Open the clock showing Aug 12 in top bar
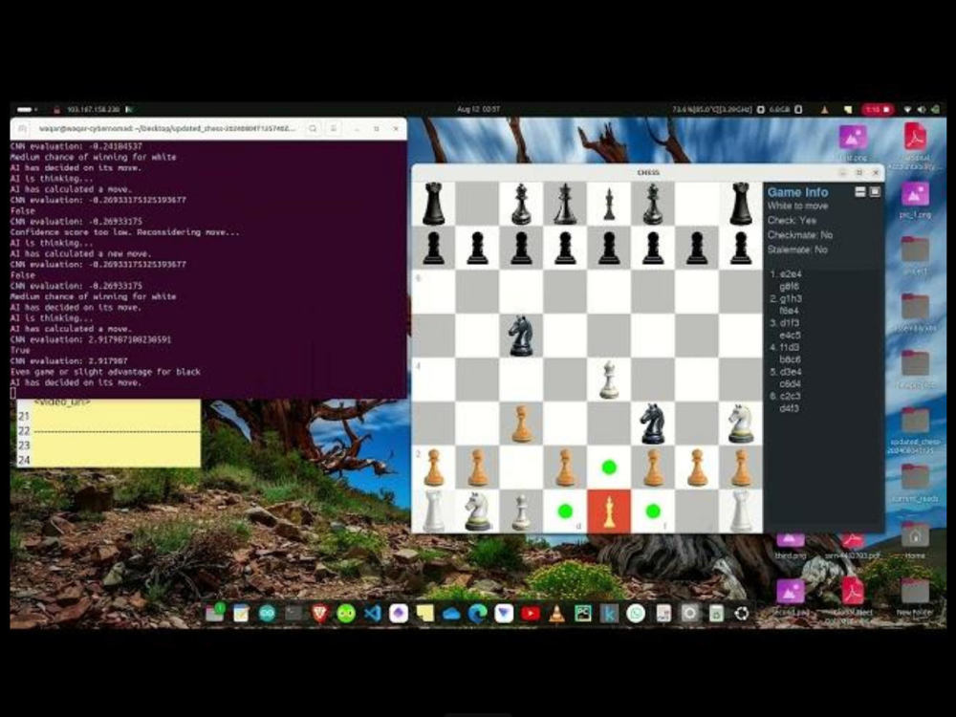This screenshot has width=956, height=717. coord(479,109)
